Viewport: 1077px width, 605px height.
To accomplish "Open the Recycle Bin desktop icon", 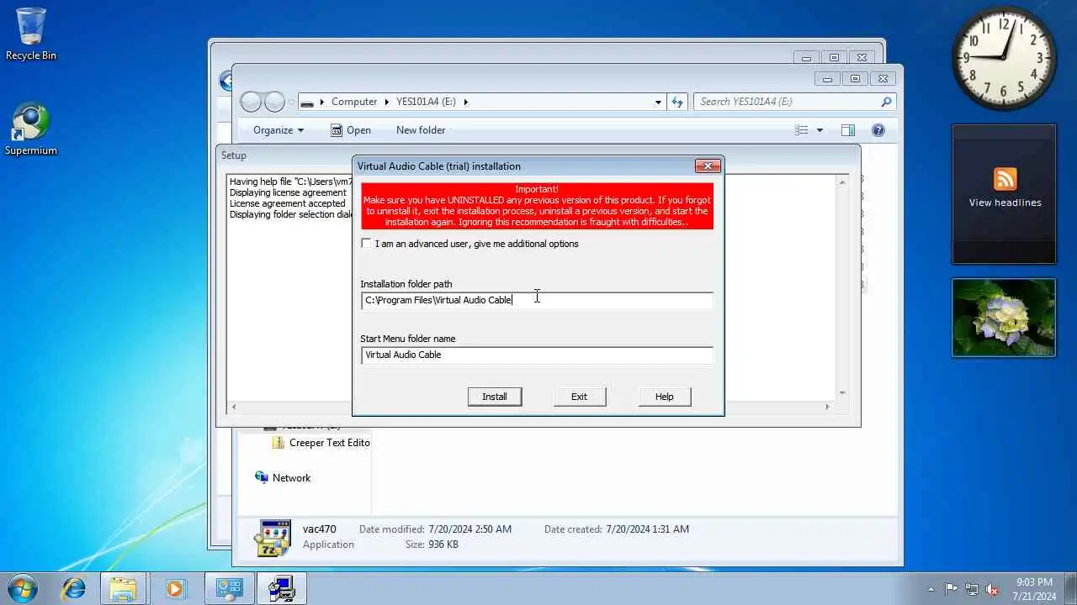I will (x=31, y=34).
